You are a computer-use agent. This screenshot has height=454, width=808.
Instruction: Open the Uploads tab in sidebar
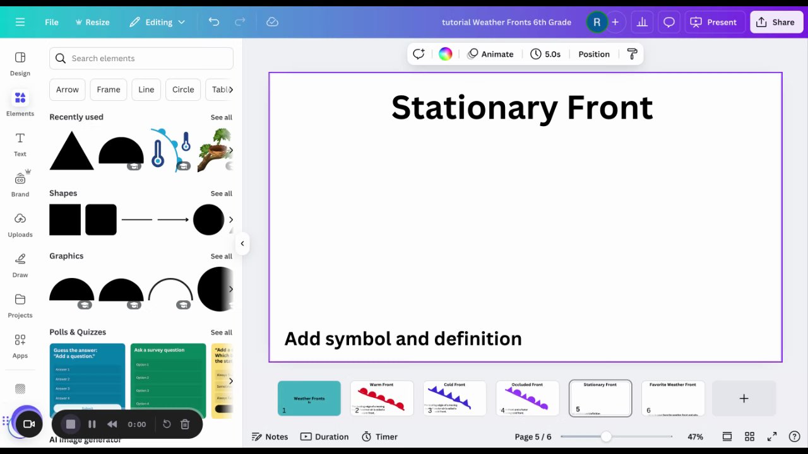[x=20, y=225]
